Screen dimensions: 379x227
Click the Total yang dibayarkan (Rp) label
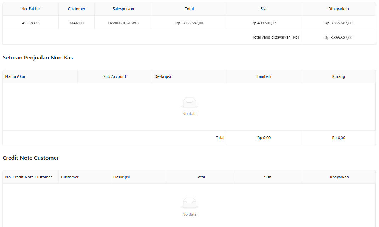[x=275, y=37]
